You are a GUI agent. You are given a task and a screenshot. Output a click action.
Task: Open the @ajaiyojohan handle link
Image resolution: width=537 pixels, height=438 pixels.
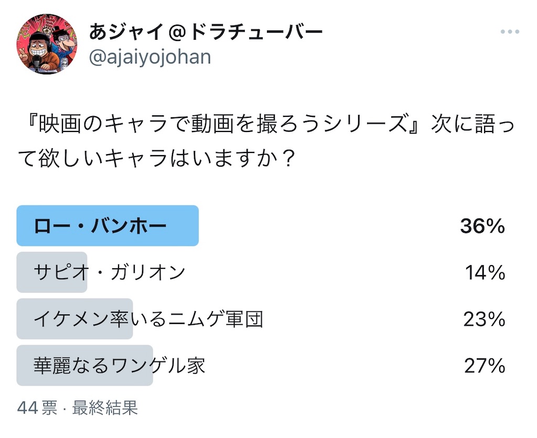click(x=150, y=57)
